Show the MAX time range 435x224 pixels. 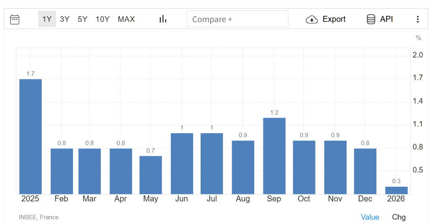click(x=126, y=19)
